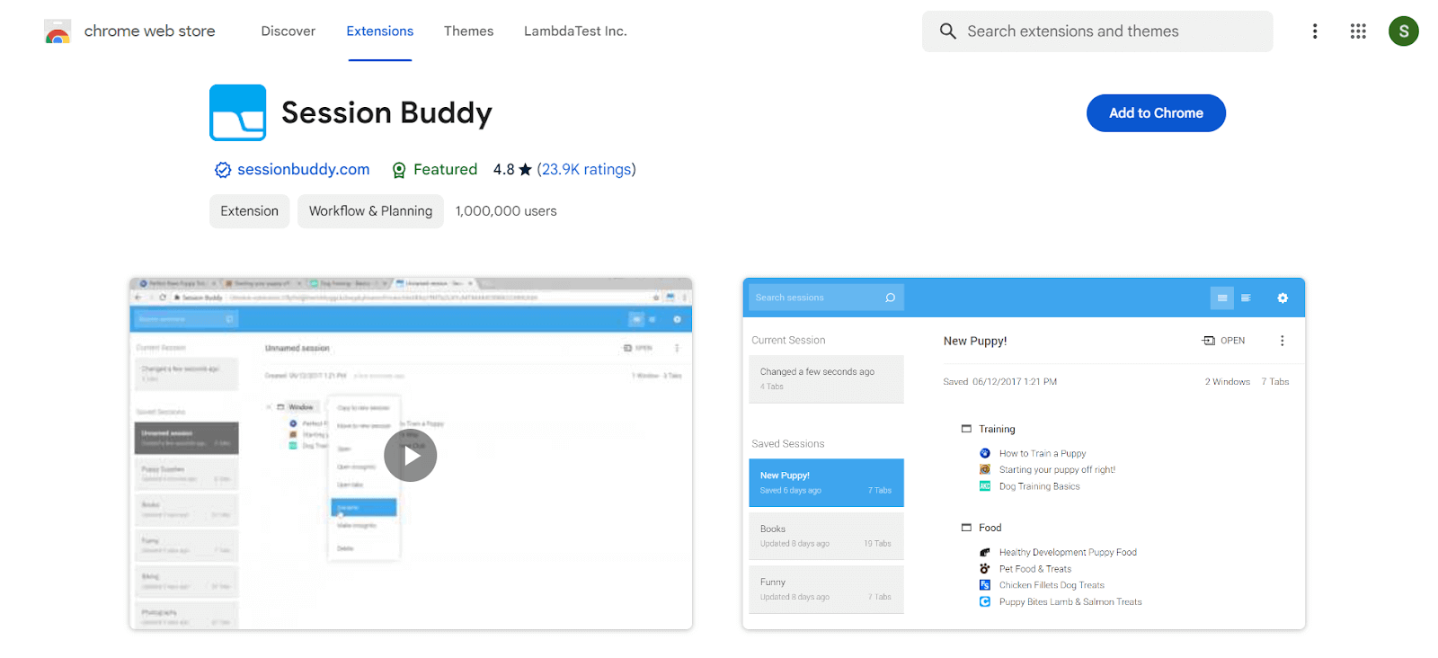This screenshot has height=658, width=1438.
Task: Click the How to Train a Puppy tab entry
Action: pyautogui.click(x=1043, y=454)
